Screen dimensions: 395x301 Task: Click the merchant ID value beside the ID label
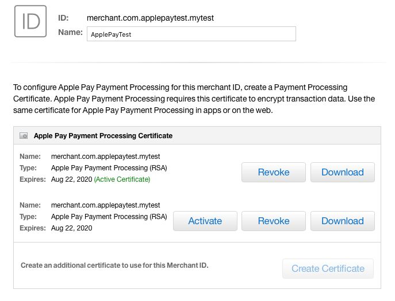150,18
